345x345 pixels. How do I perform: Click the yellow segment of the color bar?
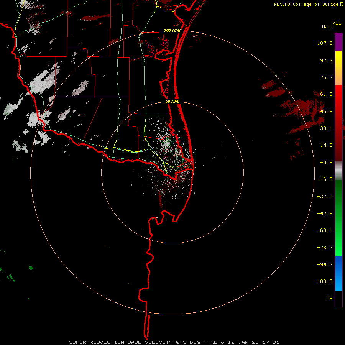click(x=338, y=68)
